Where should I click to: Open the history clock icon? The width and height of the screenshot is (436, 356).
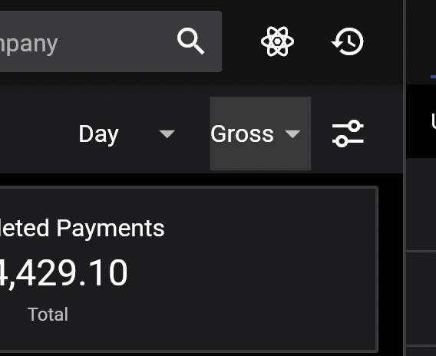coord(348,41)
